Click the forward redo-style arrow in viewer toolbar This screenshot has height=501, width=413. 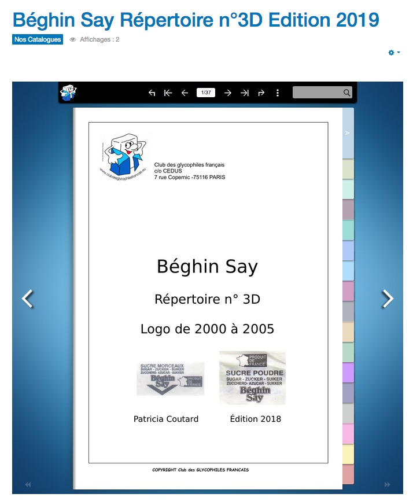(261, 93)
